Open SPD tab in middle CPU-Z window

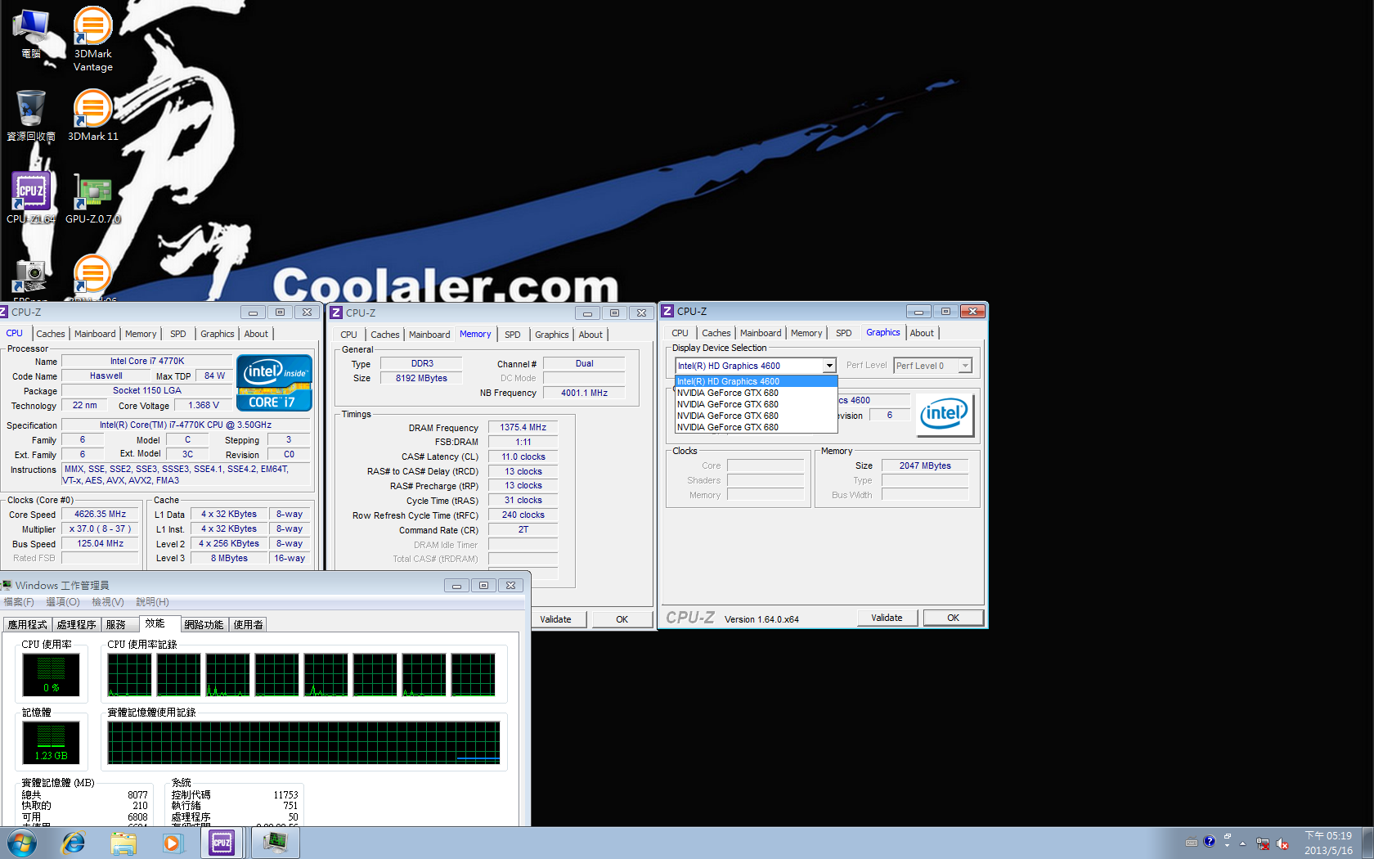coord(513,335)
